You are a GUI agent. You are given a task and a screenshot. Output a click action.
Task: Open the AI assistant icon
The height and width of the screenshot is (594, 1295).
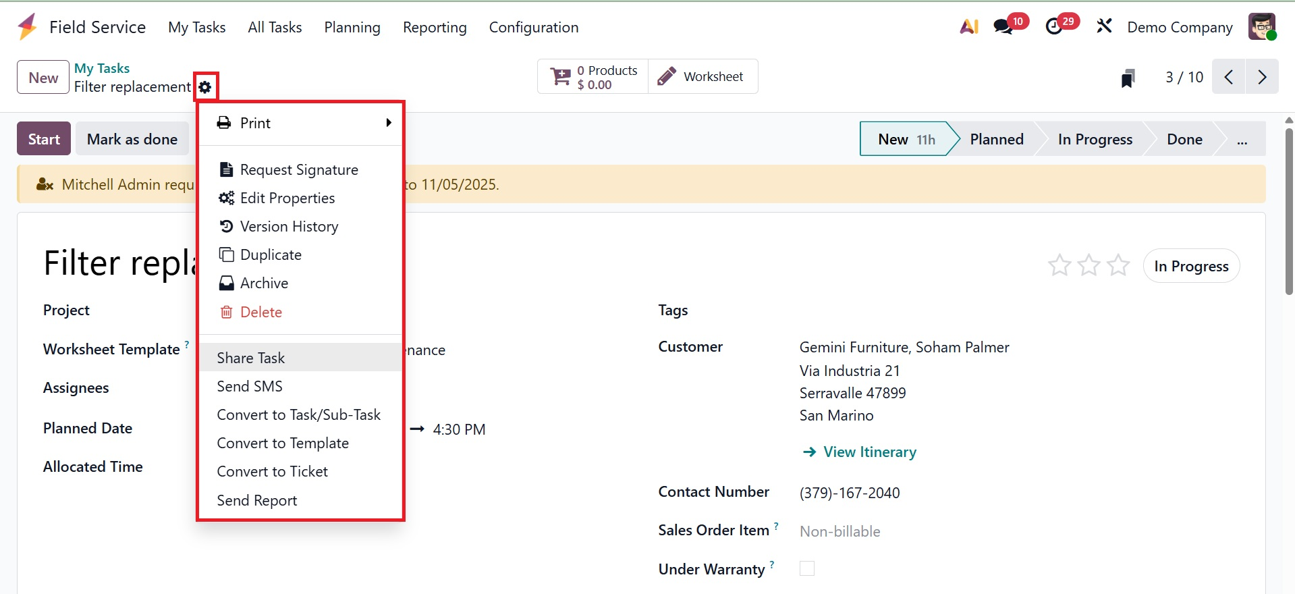[x=968, y=27]
